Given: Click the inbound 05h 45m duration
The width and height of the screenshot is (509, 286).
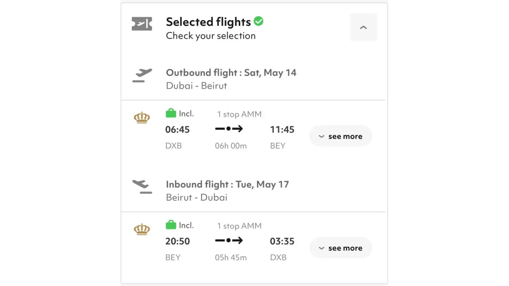Looking at the screenshot, I should (x=231, y=257).
